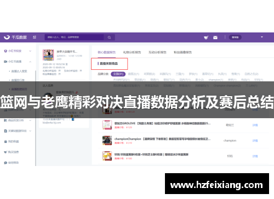Click the 小红书投放 shield icon
The image size is (274, 199).
point(5,51)
